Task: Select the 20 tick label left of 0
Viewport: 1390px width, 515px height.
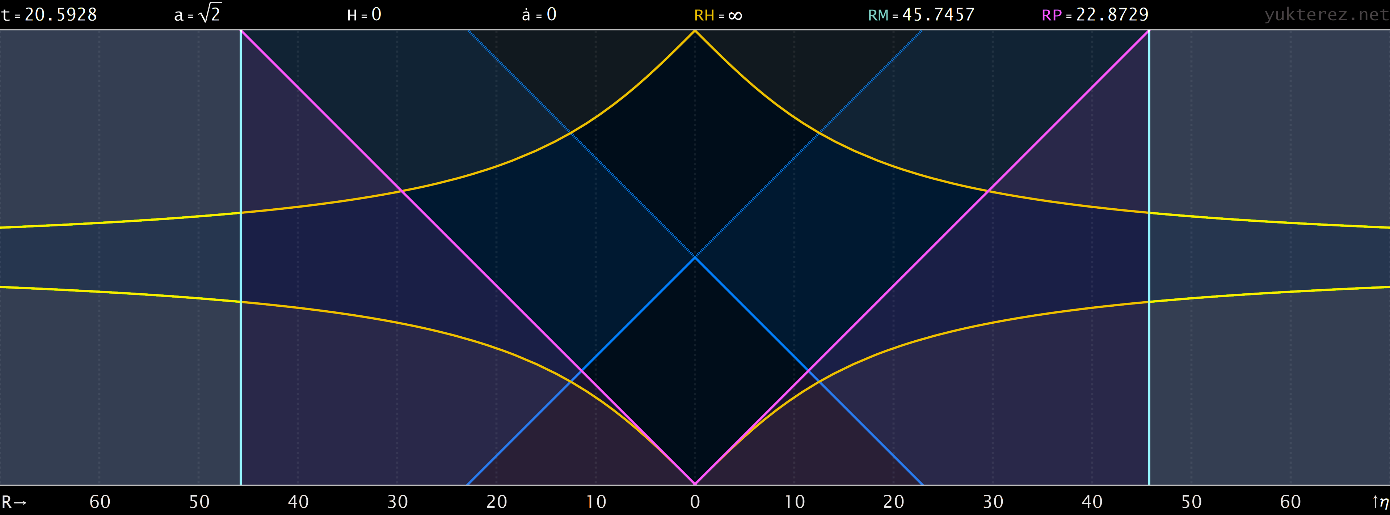Action: [x=497, y=502]
